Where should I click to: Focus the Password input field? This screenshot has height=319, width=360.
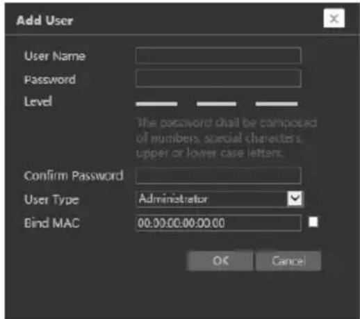click(218, 79)
